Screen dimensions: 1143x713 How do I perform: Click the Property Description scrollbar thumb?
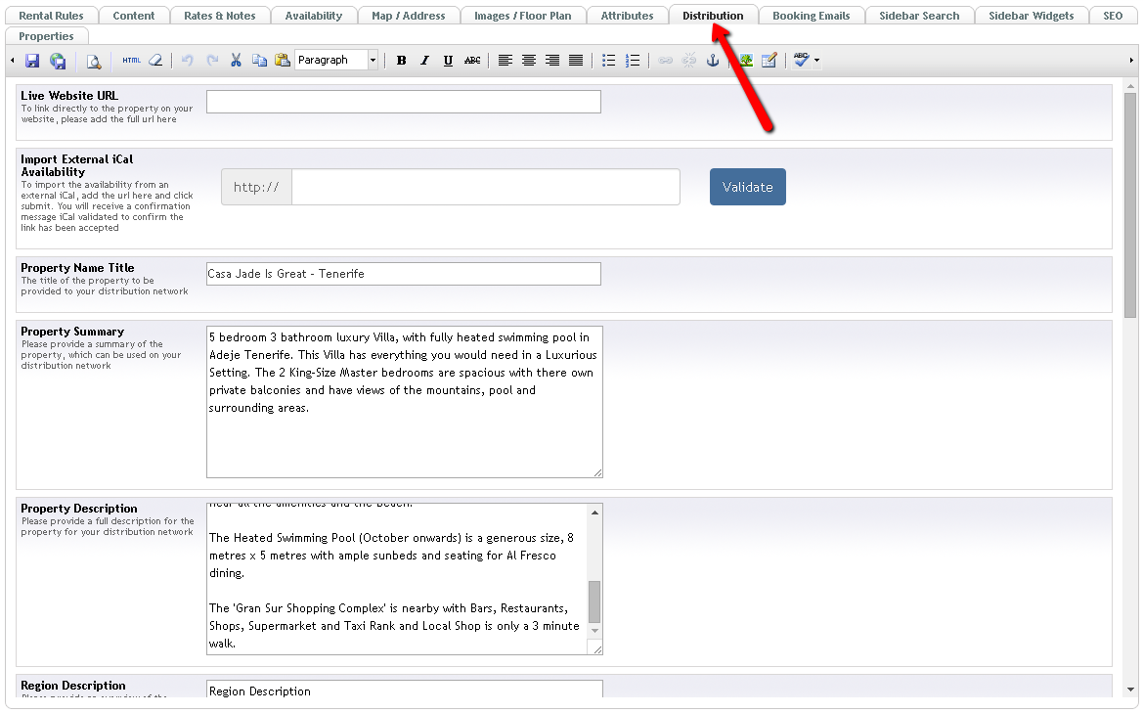[x=594, y=602]
